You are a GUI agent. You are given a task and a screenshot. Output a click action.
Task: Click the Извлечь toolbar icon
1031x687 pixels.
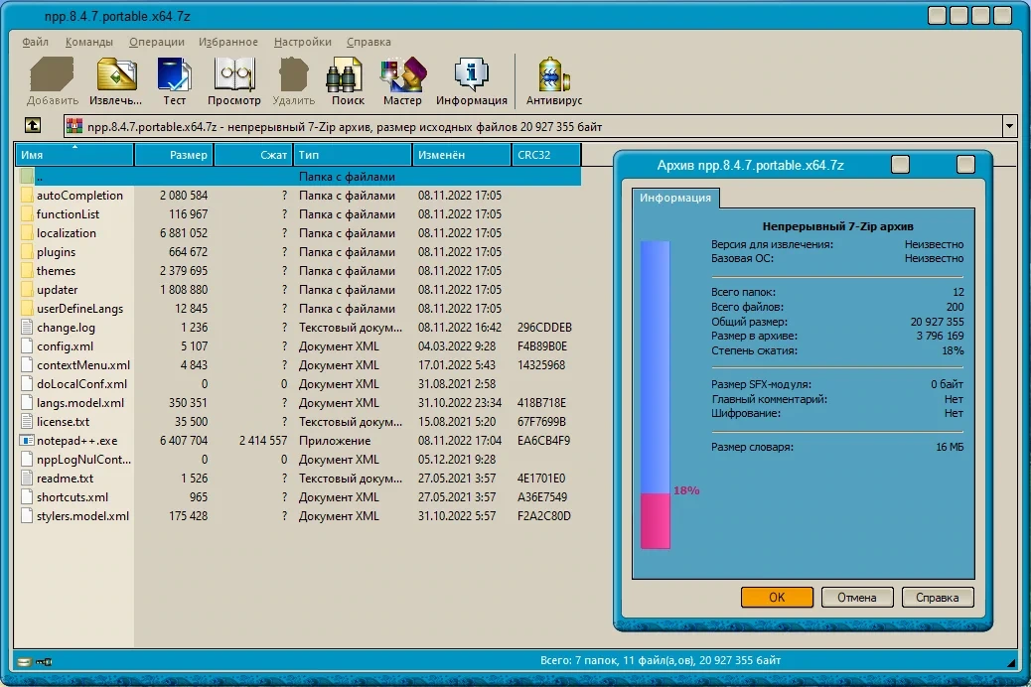[x=116, y=73]
